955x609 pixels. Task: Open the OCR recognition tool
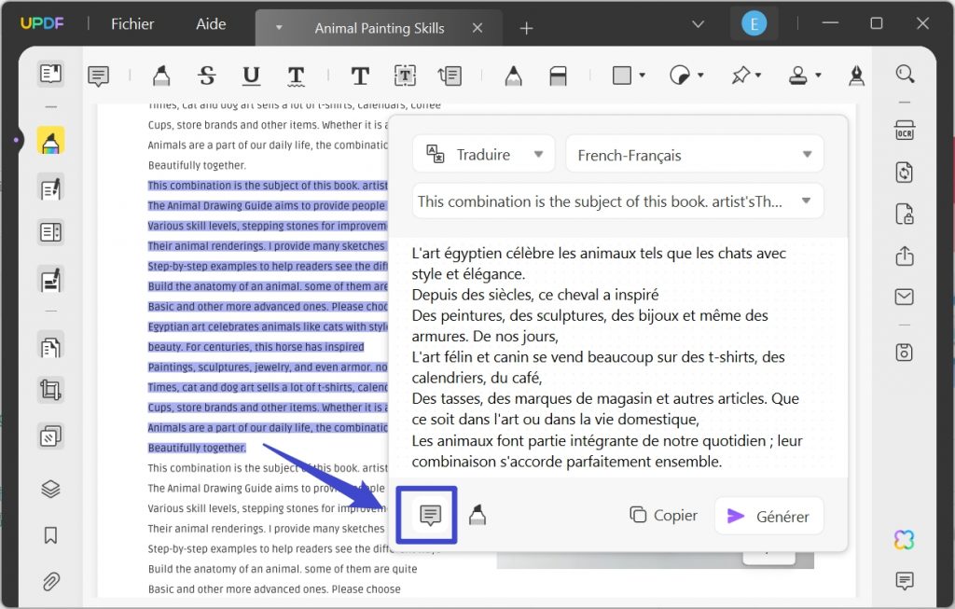[905, 130]
